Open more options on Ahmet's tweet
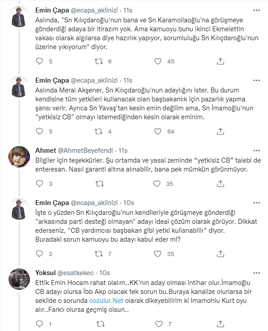The width and height of the screenshot is (268, 331). point(256,151)
